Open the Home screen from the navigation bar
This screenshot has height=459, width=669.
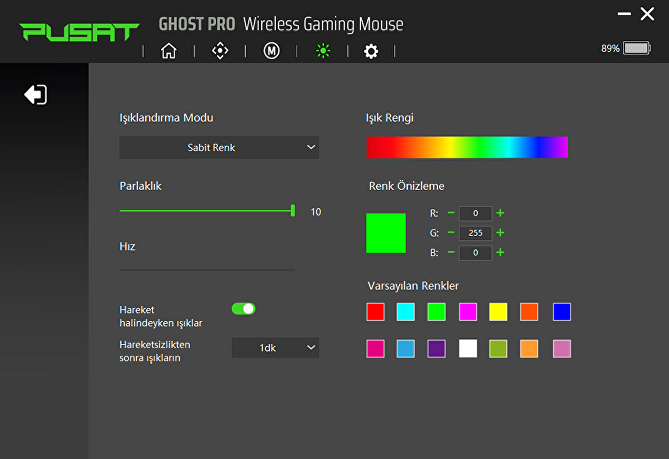pyautogui.click(x=168, y=51)
